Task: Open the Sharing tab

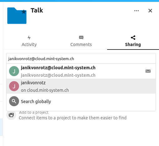Action: coord(133,41)
